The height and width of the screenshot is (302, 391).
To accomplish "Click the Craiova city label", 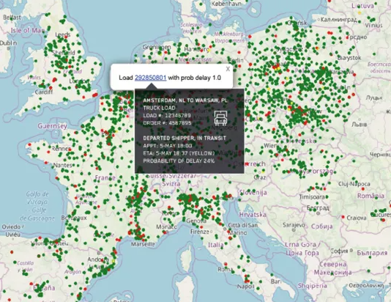I will (357, 218).
